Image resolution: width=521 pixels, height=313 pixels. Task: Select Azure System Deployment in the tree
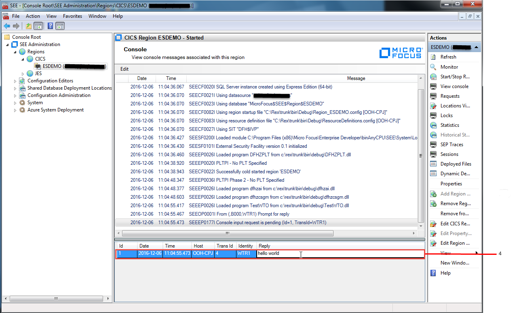click(55, 110)
